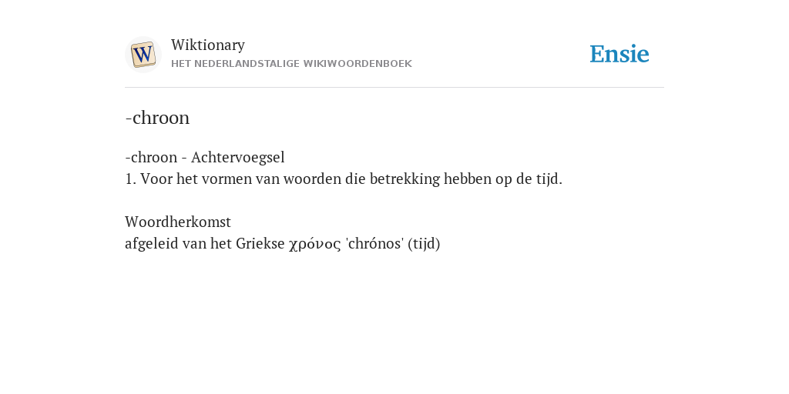The width and height of the screenshot is (789, 394).
Task: Click the Greek word χρόνος
Action: point(315,244)
